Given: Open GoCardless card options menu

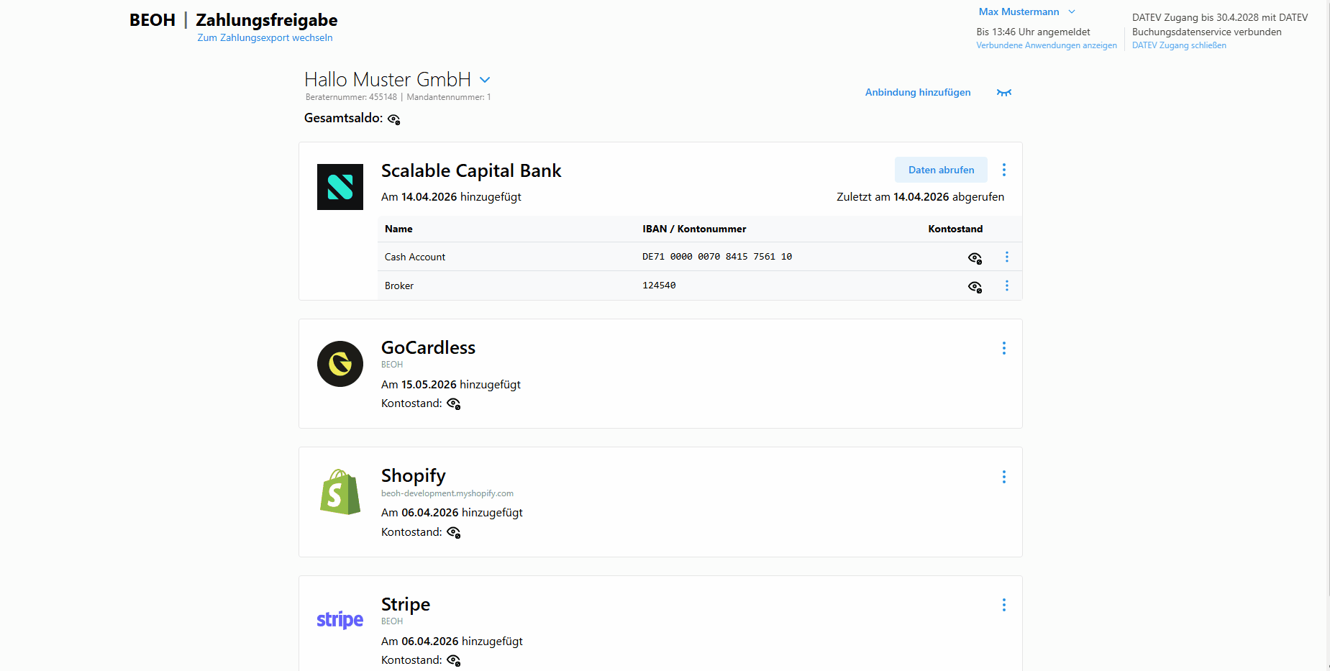Looking at the screenshot, I should click(x=1004, y=348).
